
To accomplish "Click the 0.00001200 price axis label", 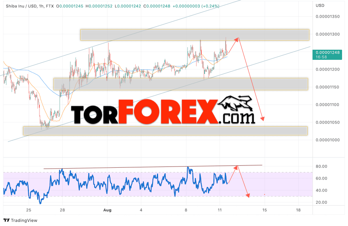I will [327, 69].
